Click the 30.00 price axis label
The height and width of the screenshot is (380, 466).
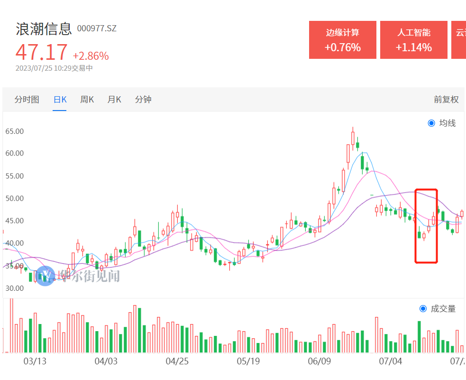[x=15, y=288]
